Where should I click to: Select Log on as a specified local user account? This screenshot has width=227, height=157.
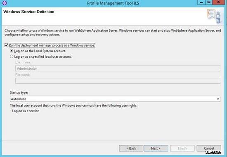click(12, 56)
